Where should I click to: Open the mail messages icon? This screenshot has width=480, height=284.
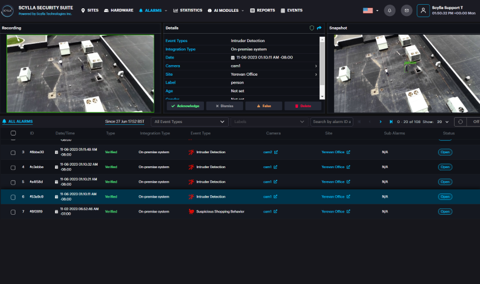point(407,11)
